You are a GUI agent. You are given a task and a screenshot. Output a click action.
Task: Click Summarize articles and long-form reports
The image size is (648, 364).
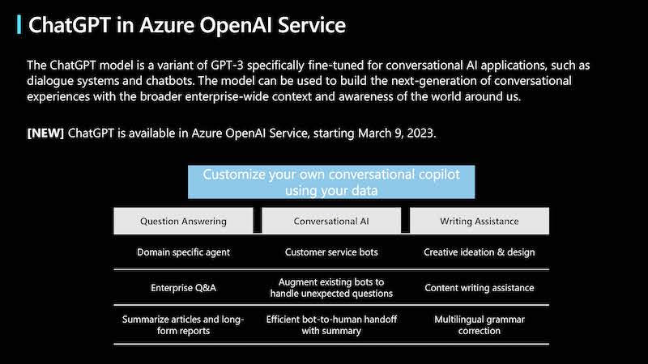(x=183, y=325)
